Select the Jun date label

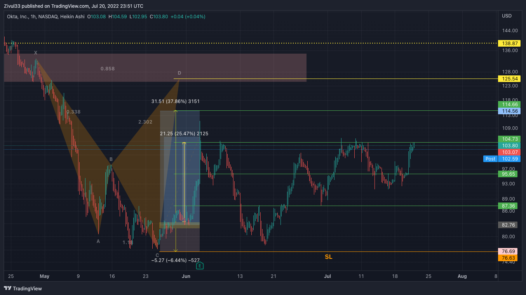tap(186, 276)
